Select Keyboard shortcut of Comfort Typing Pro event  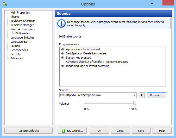pos(97,62)
